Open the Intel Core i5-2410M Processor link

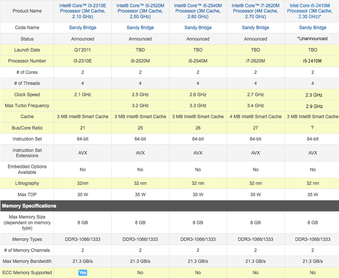pos(310,11)
